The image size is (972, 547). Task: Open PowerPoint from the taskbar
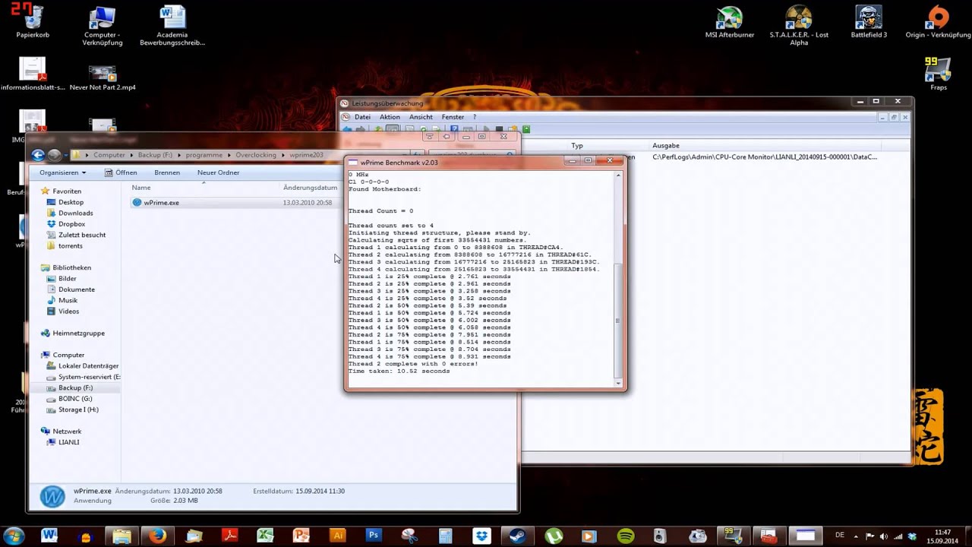(301, 536)
